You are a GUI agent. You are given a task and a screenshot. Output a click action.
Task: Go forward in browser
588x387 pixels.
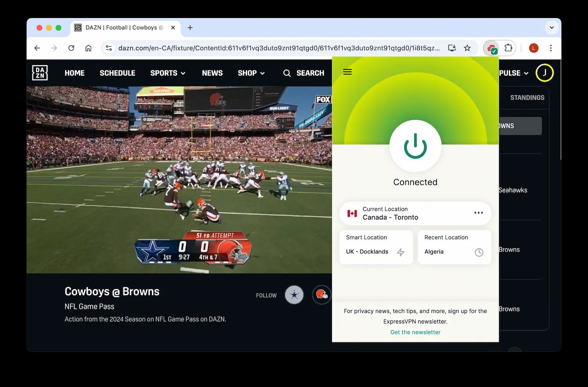point(54,48)
